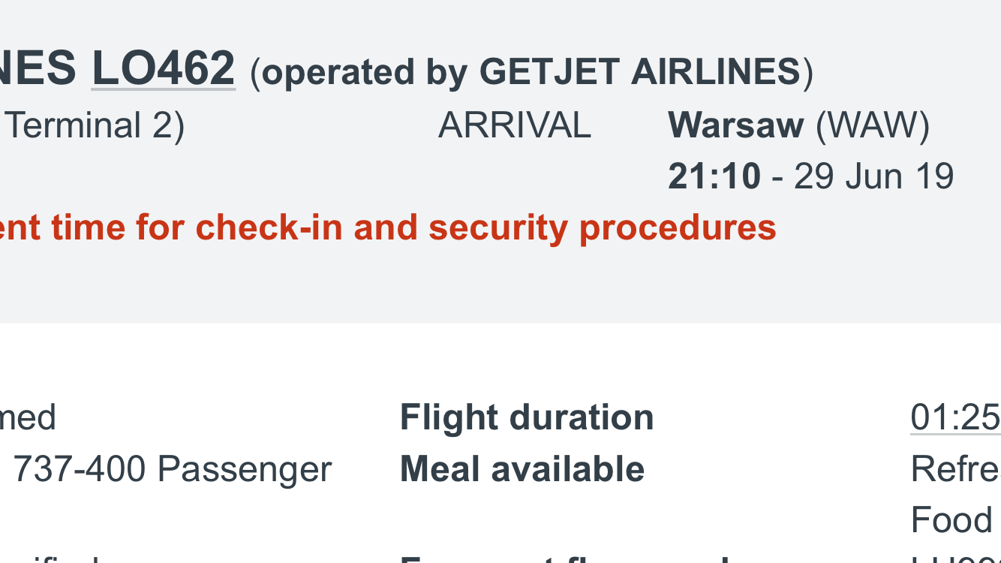Open the underlined 01:25 flight duration value

(954, 417)
